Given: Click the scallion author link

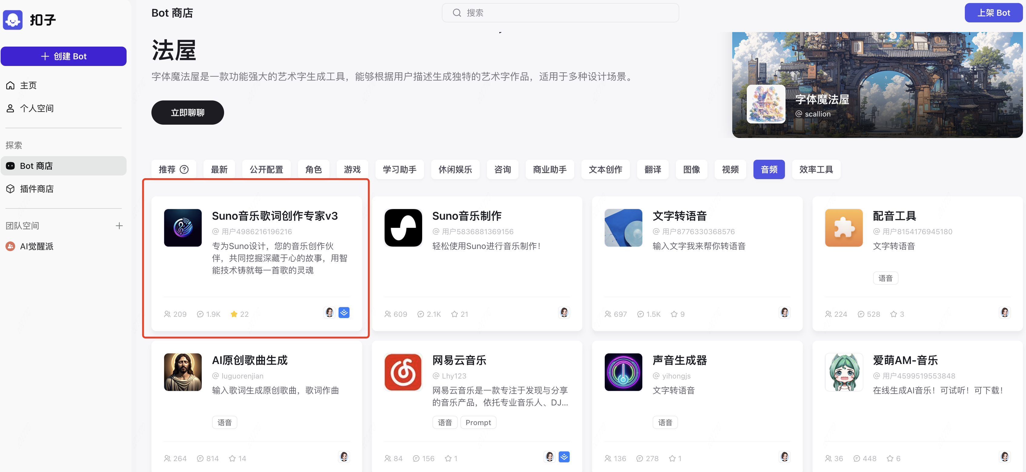Looking at the screenshot, I should tap(813, 114).
